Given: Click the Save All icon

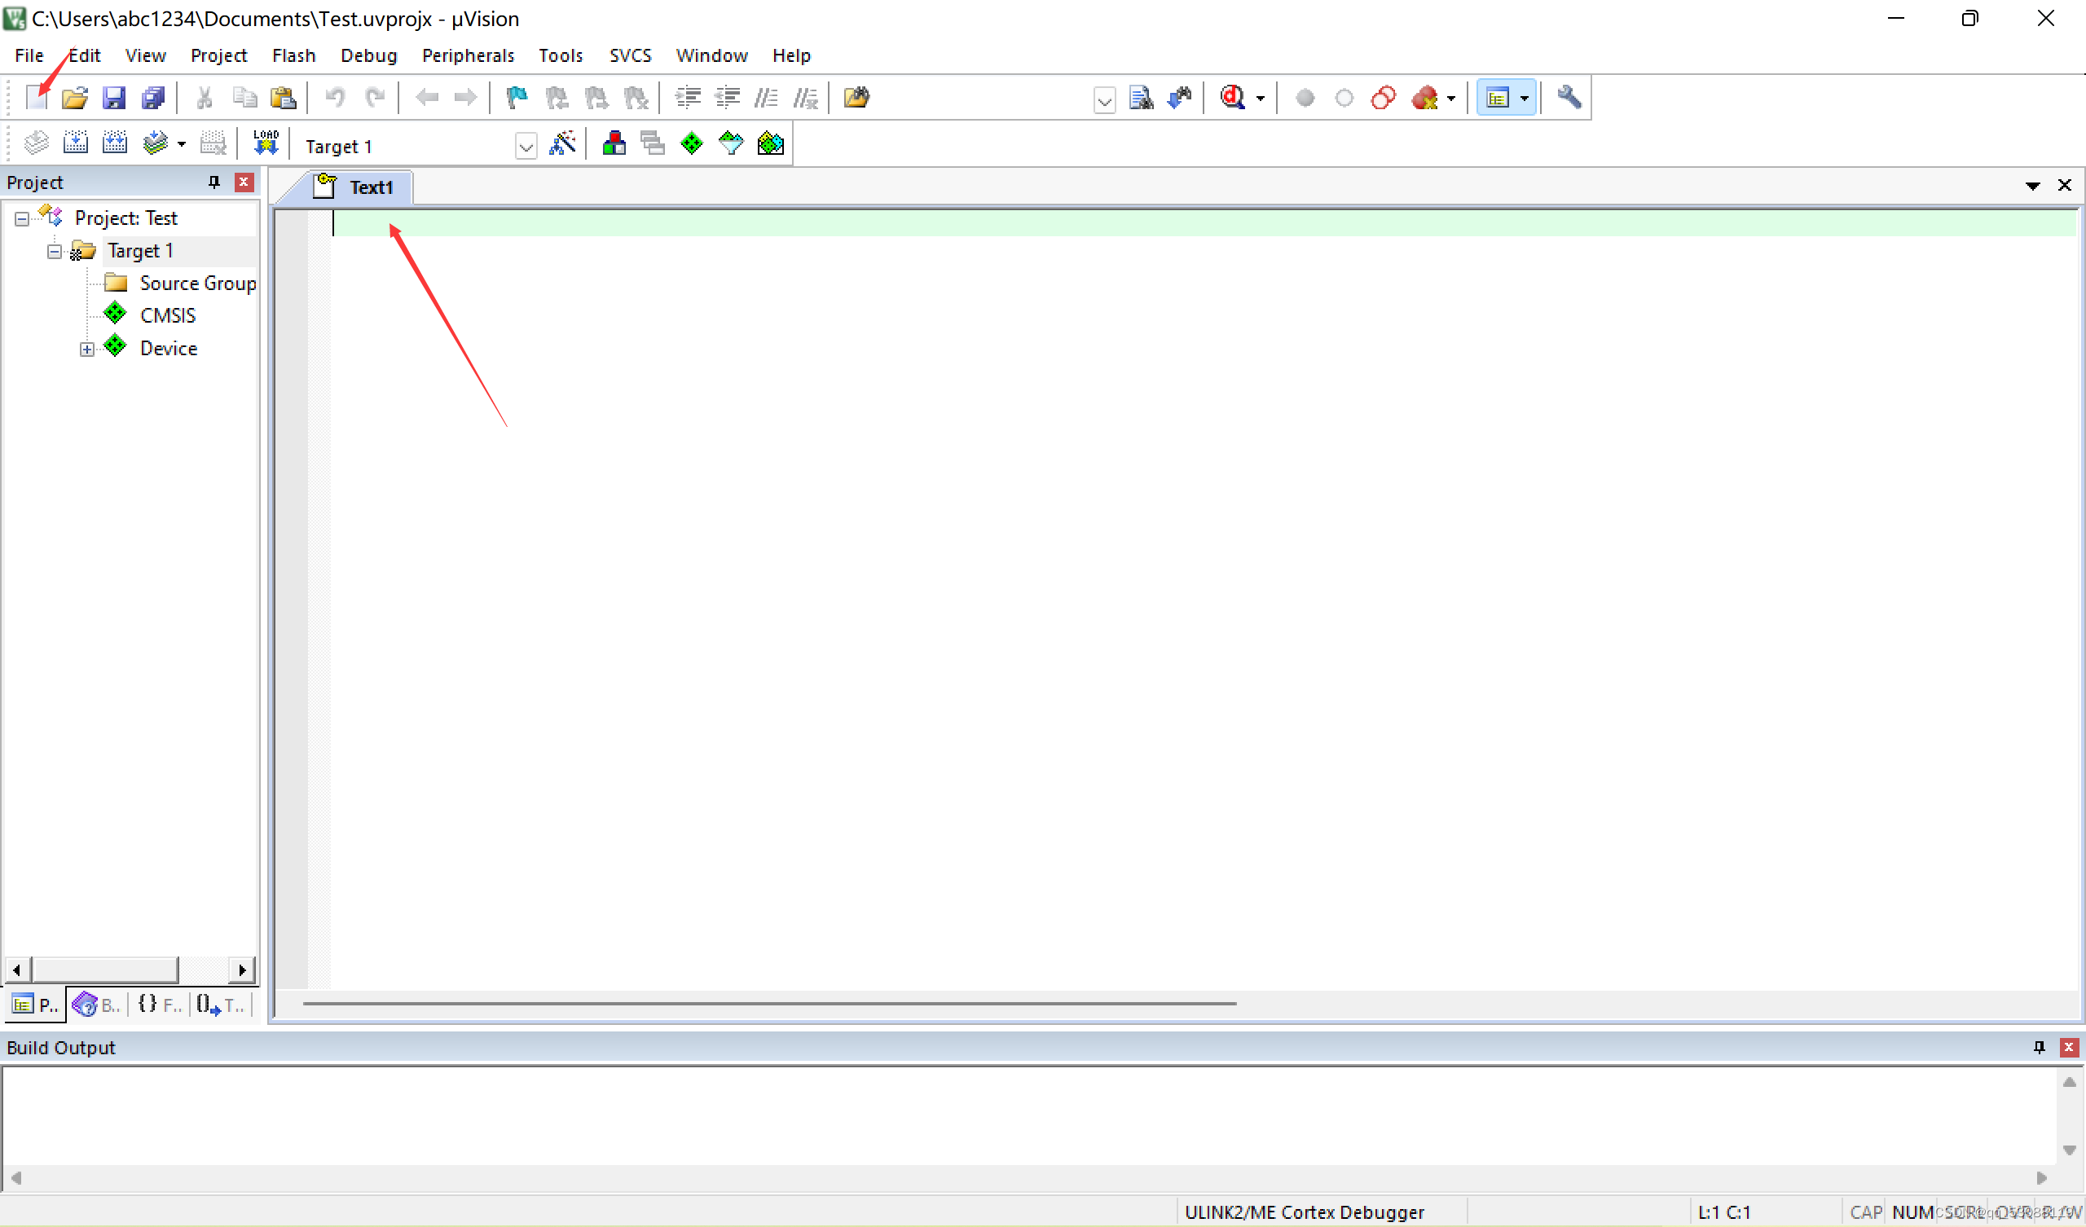Looking at the screenshot, I should tap(153, 98).
